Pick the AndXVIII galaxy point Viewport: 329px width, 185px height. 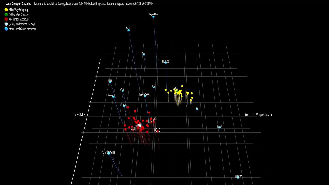[x=109, y=153]
